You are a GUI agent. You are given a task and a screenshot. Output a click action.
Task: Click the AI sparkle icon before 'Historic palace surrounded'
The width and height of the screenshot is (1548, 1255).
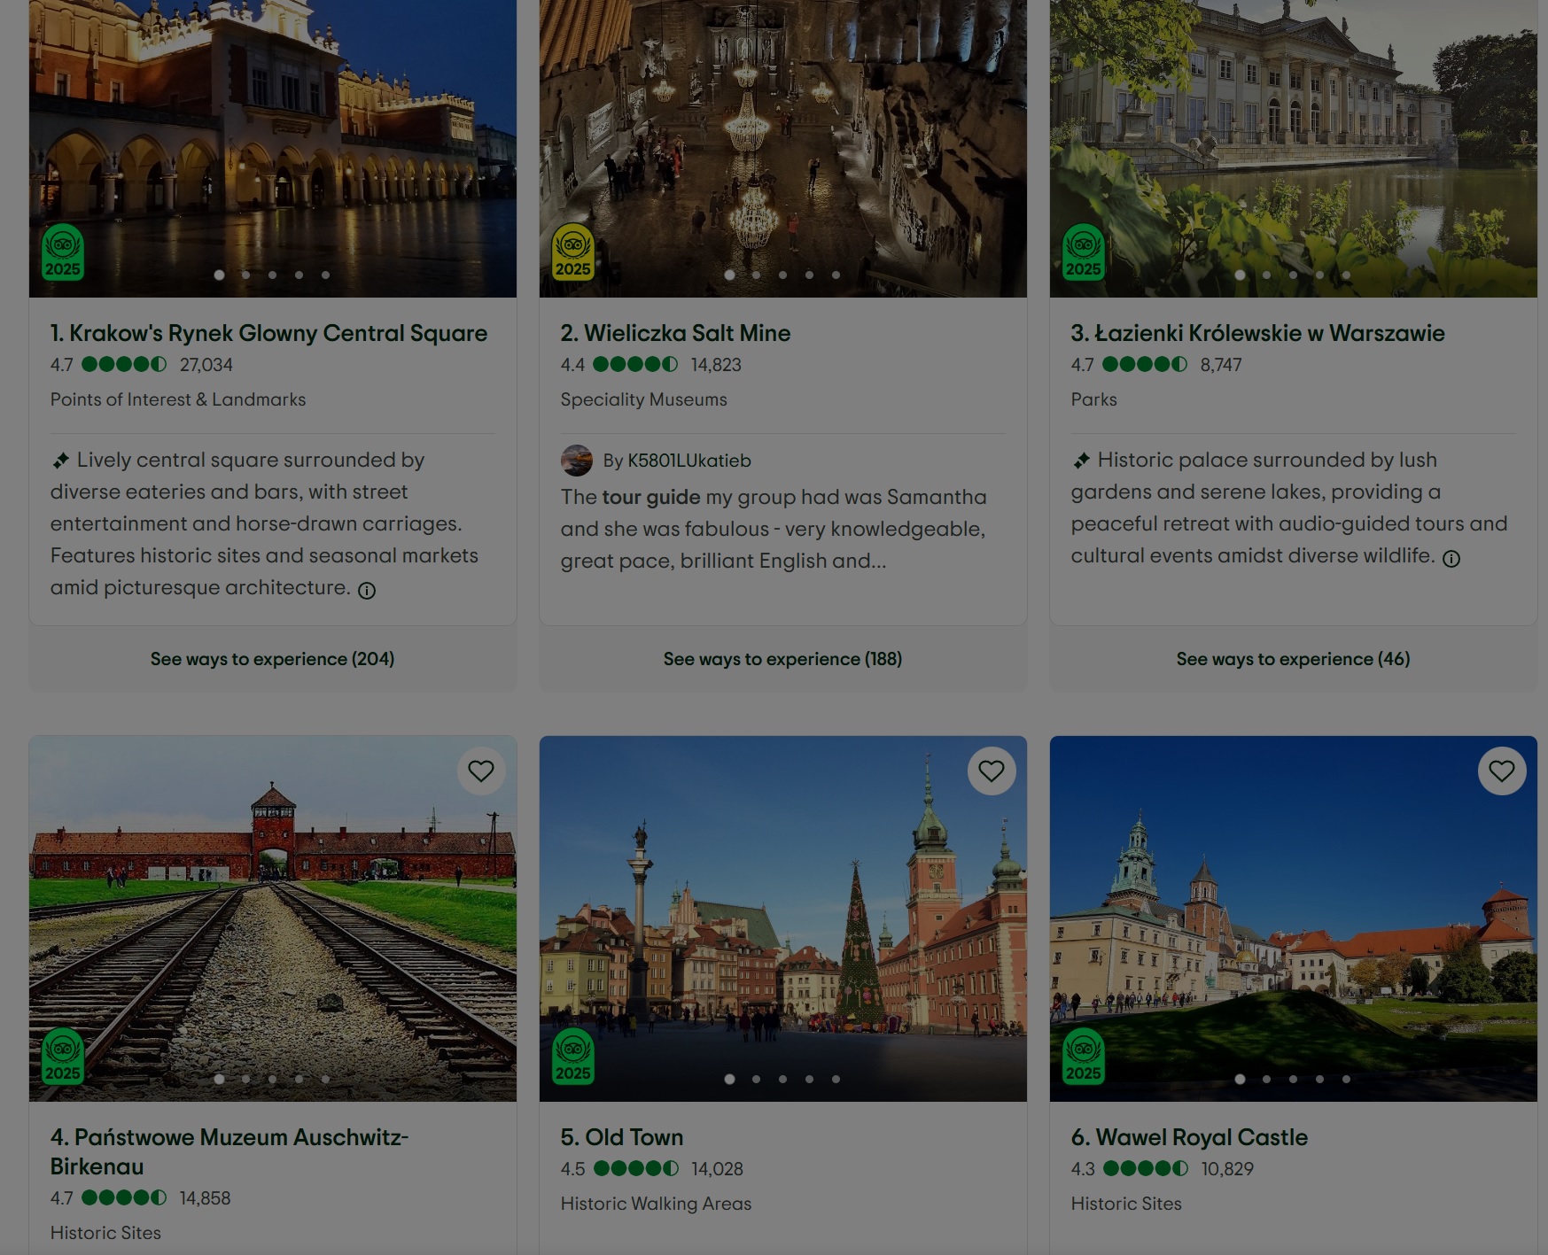coord(1081,461)
